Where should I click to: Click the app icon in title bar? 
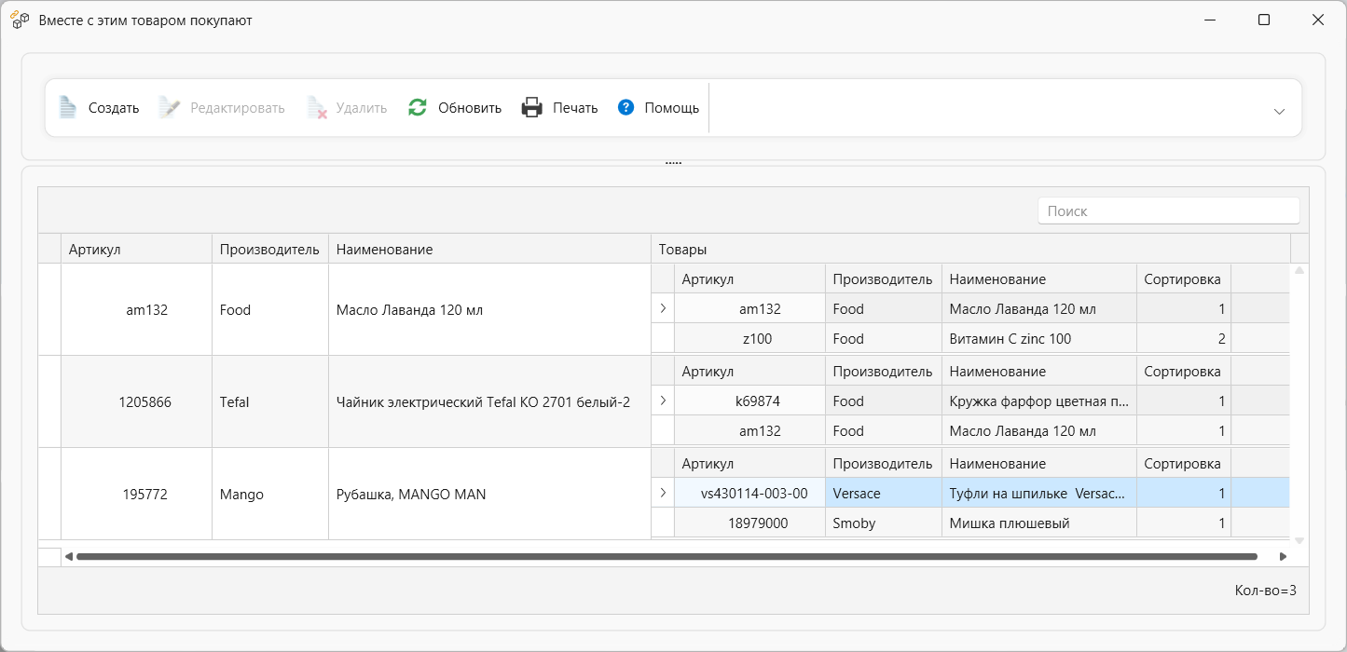[20, 20]
